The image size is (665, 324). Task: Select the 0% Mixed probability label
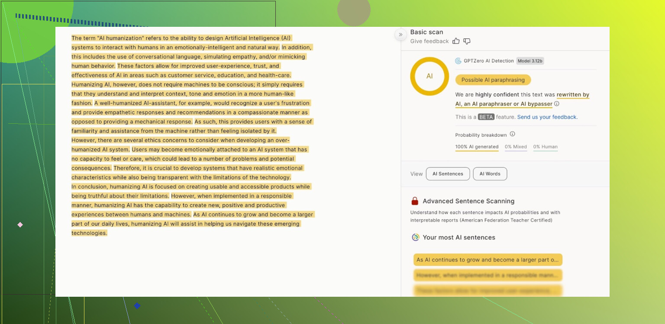[x=516, y=147]
